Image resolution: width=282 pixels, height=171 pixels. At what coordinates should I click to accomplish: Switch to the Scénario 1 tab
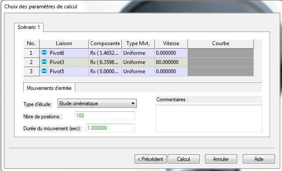pos(29,27)
